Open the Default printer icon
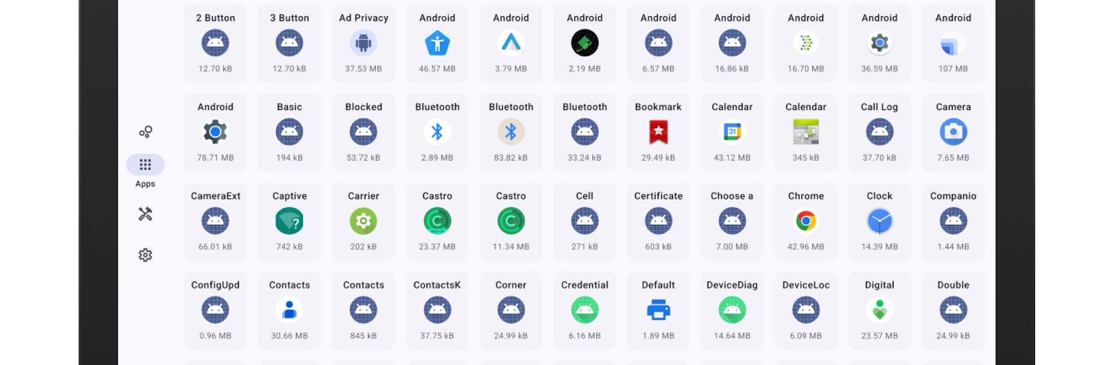This screenshot has width=1114, height=365. (659, 311)
